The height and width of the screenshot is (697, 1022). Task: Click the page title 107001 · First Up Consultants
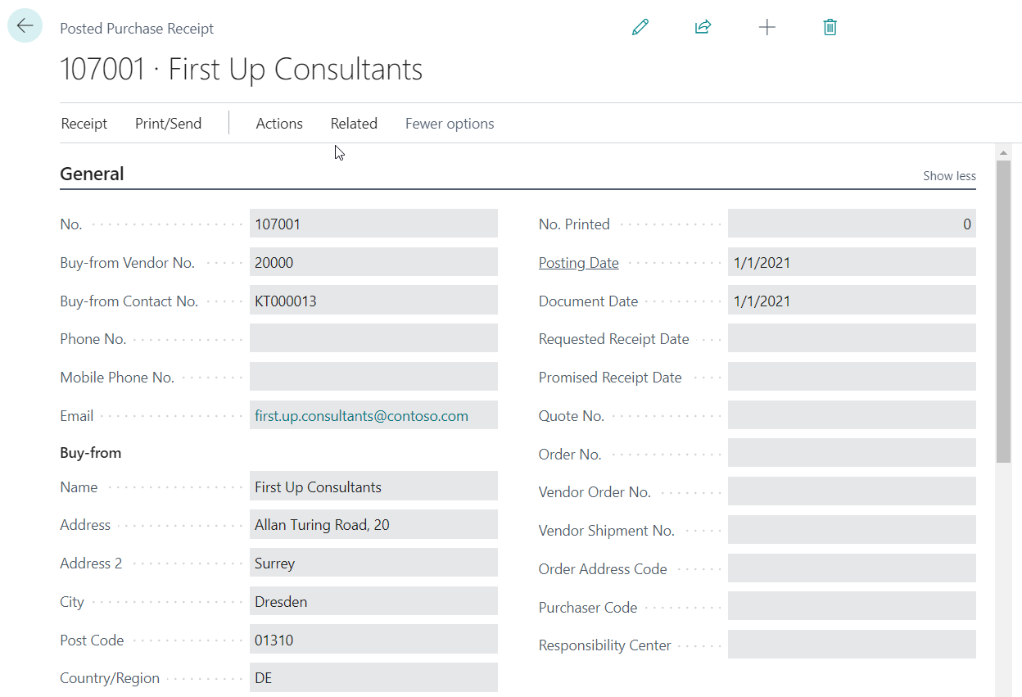click(x=242, y=69)
